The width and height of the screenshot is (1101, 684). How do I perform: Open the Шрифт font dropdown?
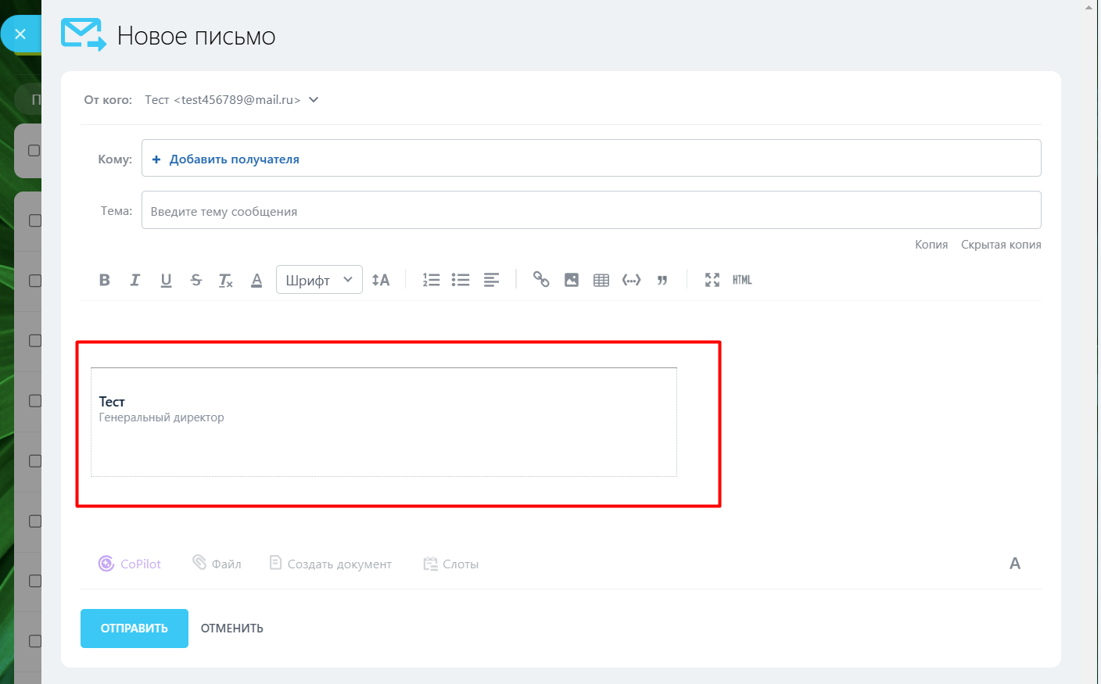point(318,279)
